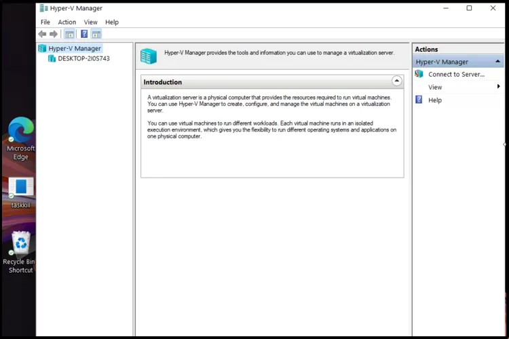Select the Recycle Bin Shortcut desktop icon

(21, 243)
